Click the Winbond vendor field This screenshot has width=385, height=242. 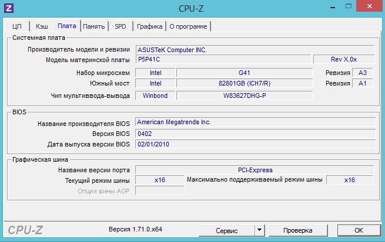155,96
